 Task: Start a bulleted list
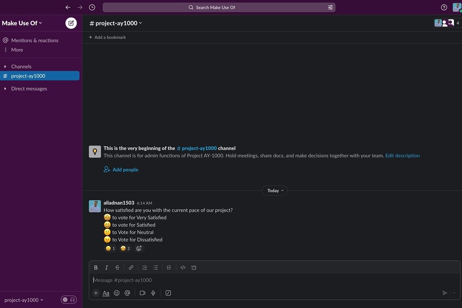pos(156,268)
